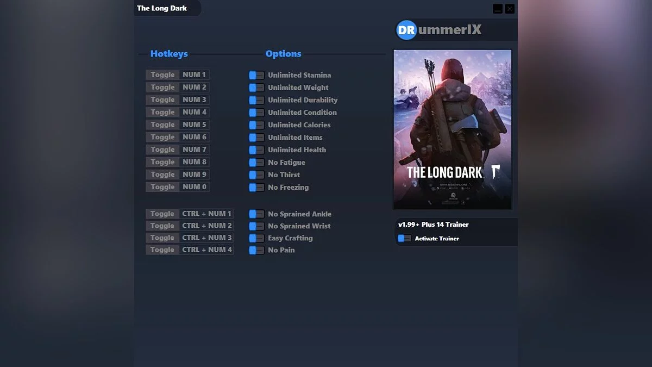Viewport: 652px width, 367px height.
Task: Enable the Unlimited Condition switch
Action: coord(255,113)
